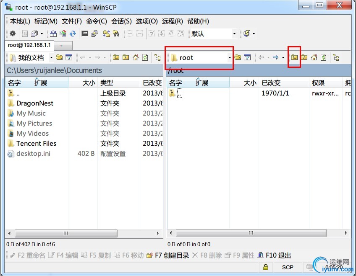Open the 标记(M) menu
The width and height of the screenshot is (356, 276).
click(46, 21)
